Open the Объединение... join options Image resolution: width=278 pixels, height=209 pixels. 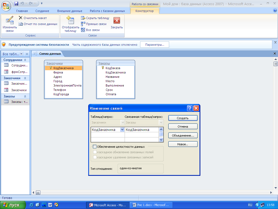point(183,136)
